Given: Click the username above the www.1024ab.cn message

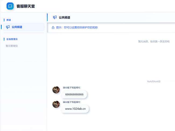Looking at the screenshot, I should point(72,102).
